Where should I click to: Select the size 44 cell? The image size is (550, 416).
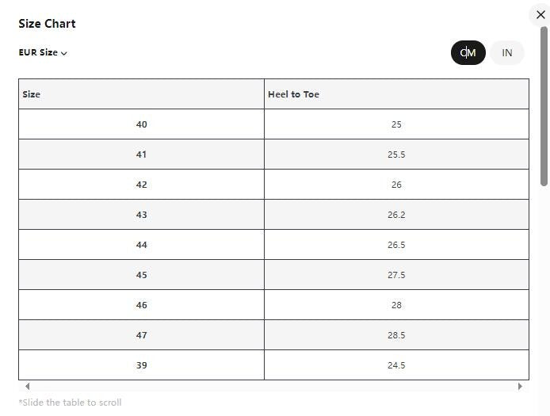pos(141,245)
